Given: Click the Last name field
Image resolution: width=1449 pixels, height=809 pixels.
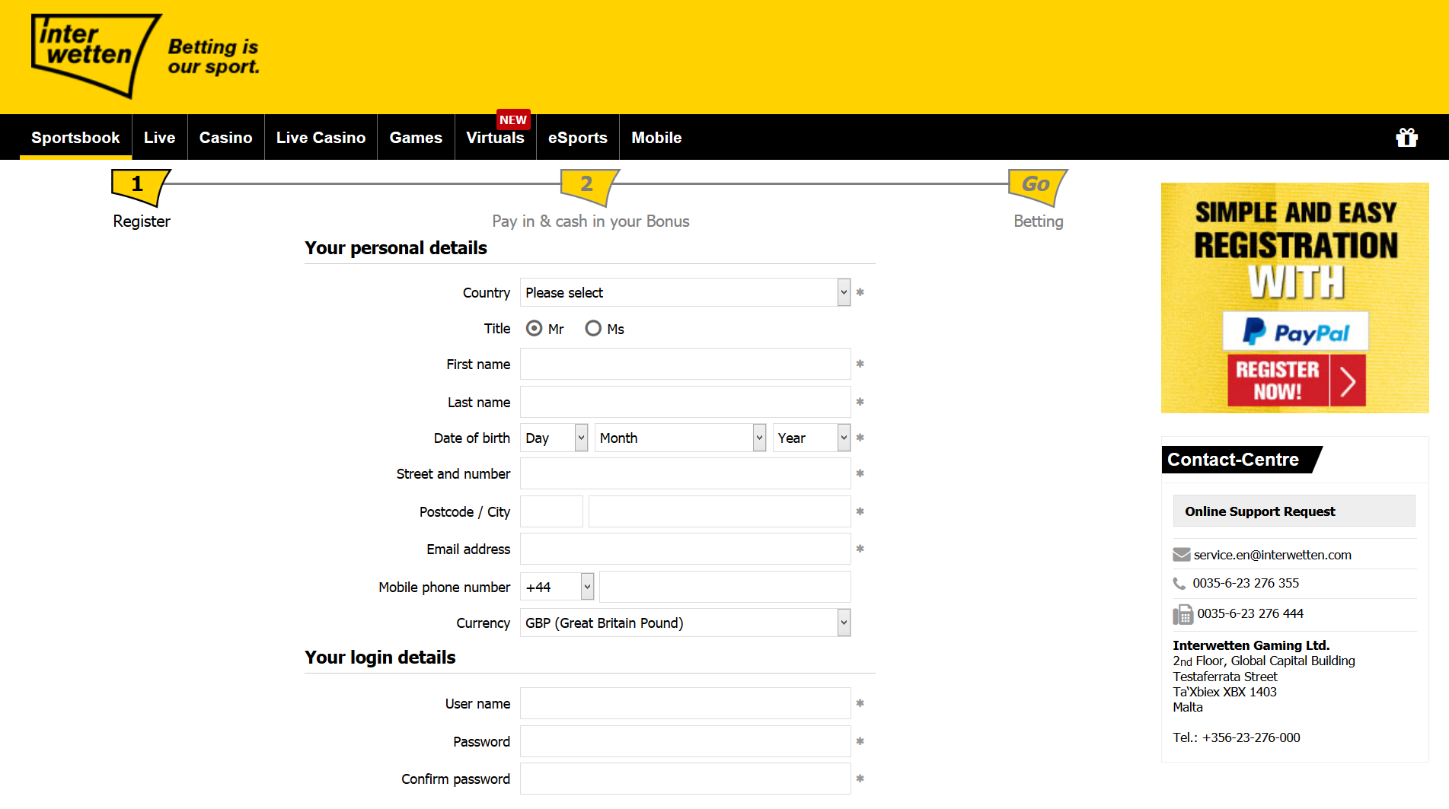Looking at the screenshot, I should tap(685, 402).
